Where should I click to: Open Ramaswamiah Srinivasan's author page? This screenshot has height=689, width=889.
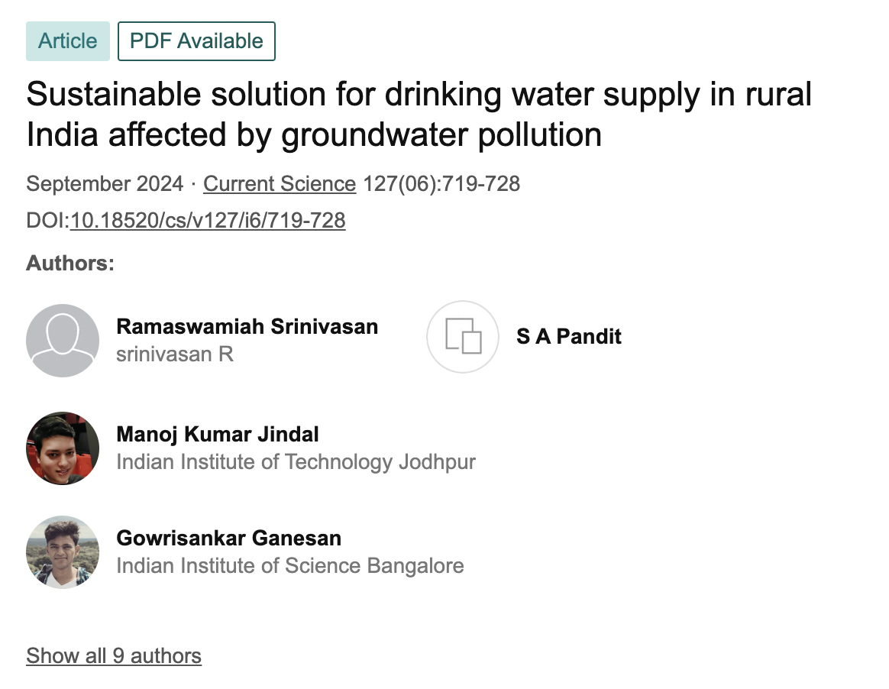[x=247, y=326]
